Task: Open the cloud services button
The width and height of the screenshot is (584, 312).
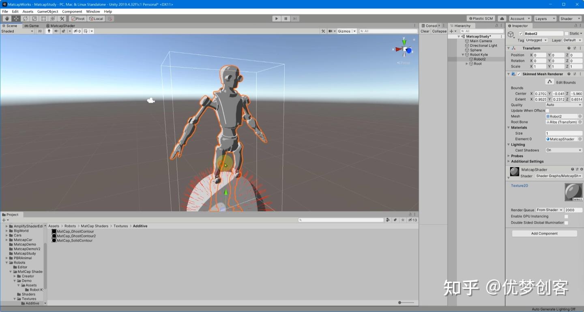Action: click(x=502, y=19)
